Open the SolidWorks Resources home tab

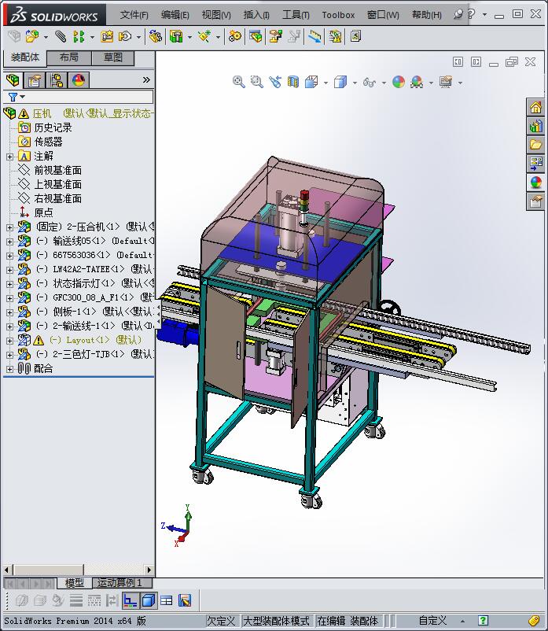535,107
